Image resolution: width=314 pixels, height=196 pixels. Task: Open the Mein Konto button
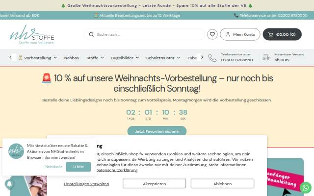pos(240,34)
